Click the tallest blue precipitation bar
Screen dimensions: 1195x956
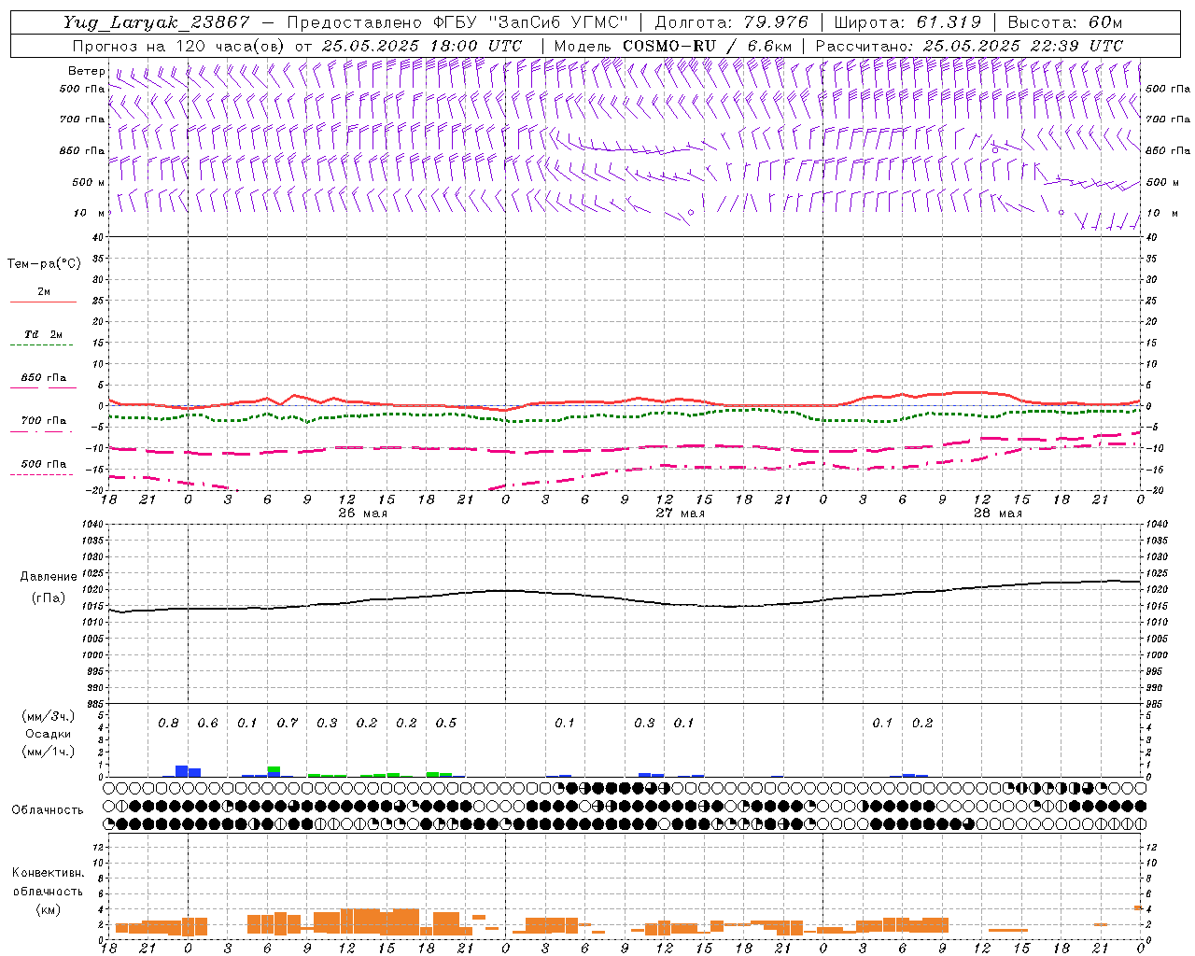[181, 771]
